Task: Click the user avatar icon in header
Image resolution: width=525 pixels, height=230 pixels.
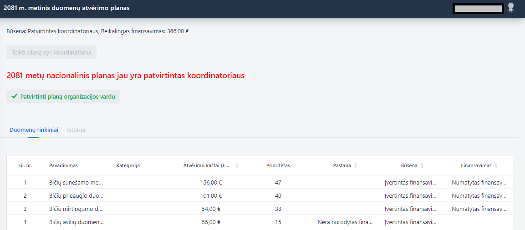Action: pyautogui.click(x=510, y=8)
